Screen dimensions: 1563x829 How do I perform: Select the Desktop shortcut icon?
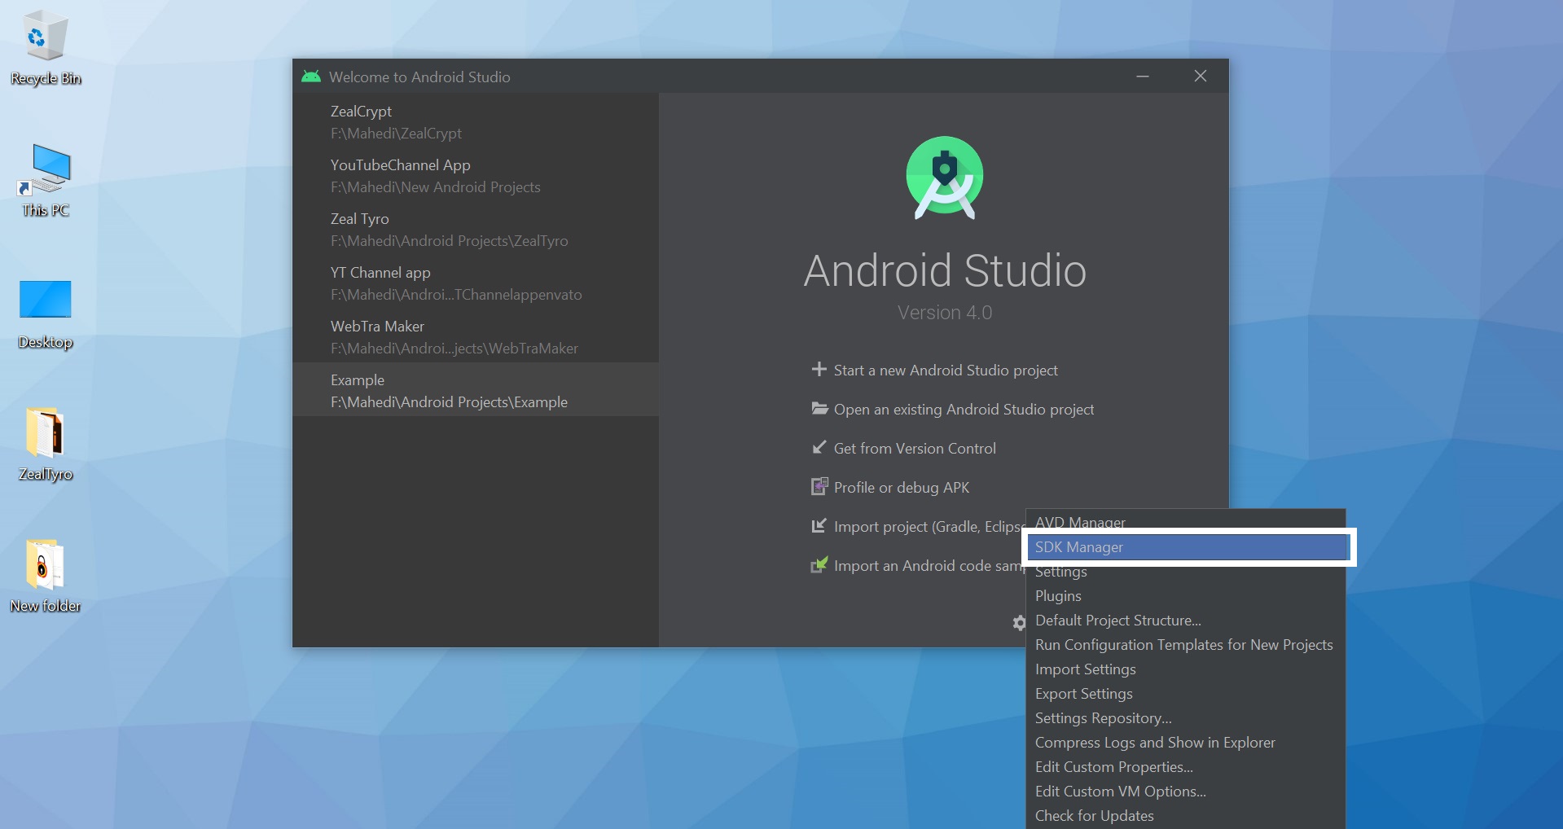pyautogui.click(x=46, y=314)
